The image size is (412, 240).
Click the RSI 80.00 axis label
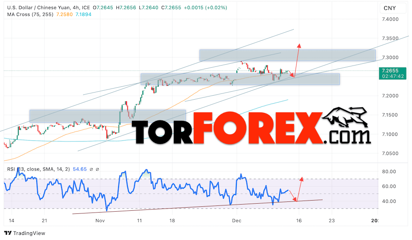pyautogui.click(x=389, y=172)
